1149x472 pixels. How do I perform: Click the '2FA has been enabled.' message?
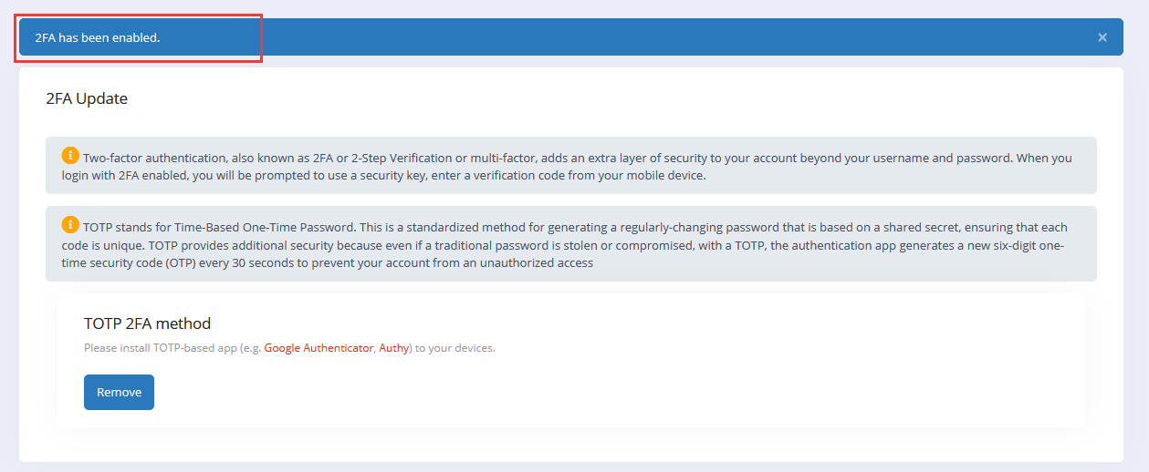click(x=98, y=37)
